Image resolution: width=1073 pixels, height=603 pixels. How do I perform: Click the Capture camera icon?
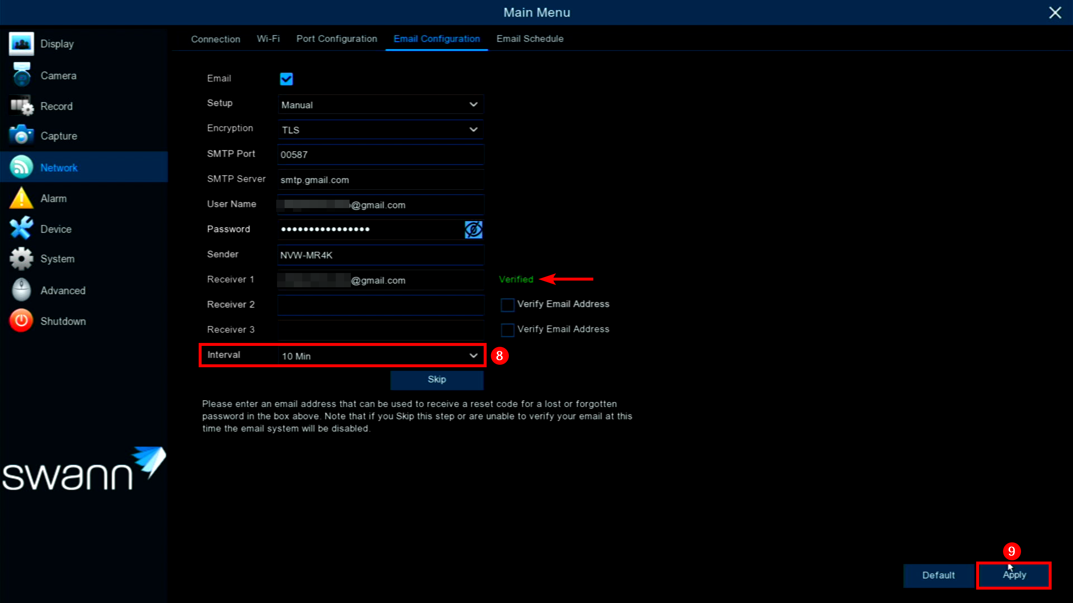coord(21,136)
